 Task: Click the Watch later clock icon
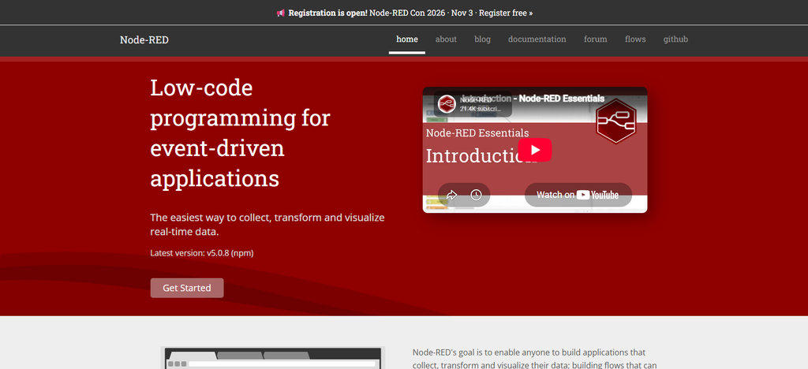pos(476,195)
